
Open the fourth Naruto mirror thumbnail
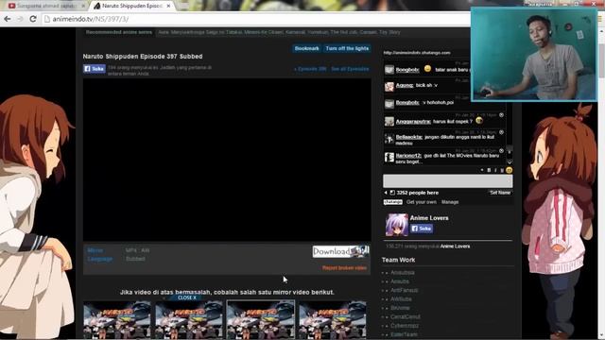click(x=332, y=320)
